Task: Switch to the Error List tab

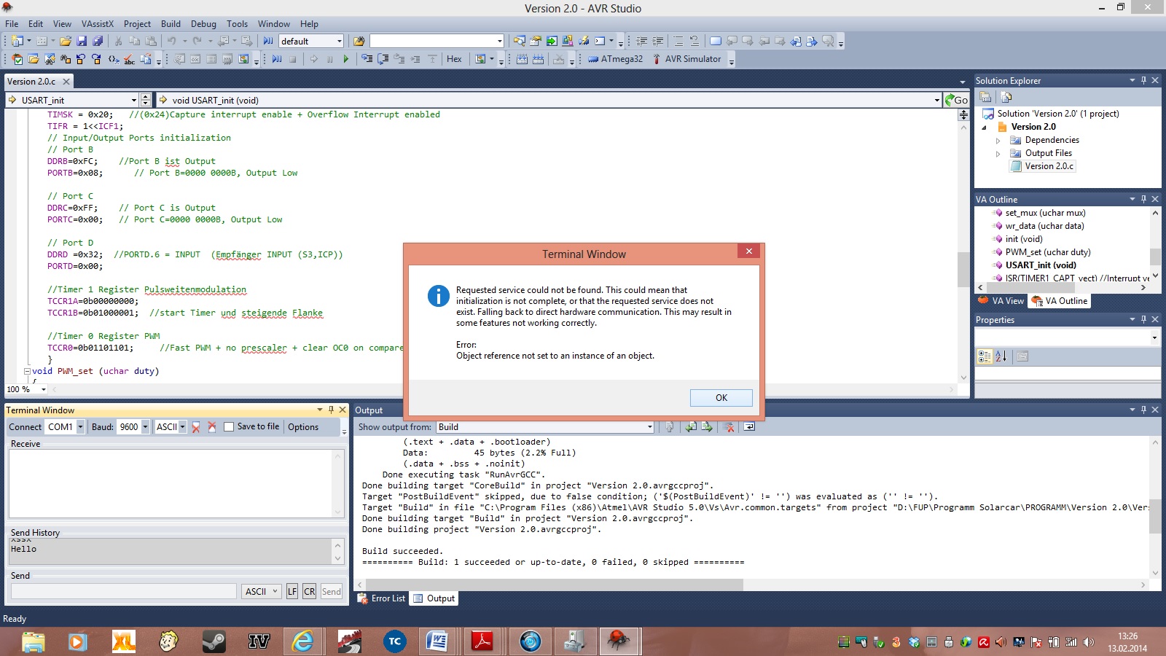Action: click(381, 598)
